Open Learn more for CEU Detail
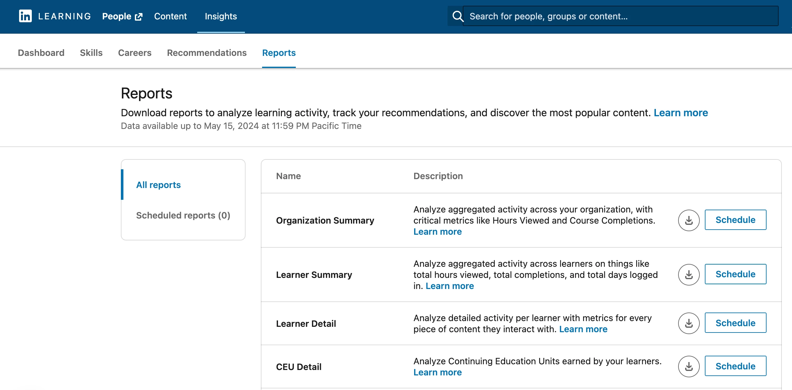792x390 pixels. coord(437,372)
